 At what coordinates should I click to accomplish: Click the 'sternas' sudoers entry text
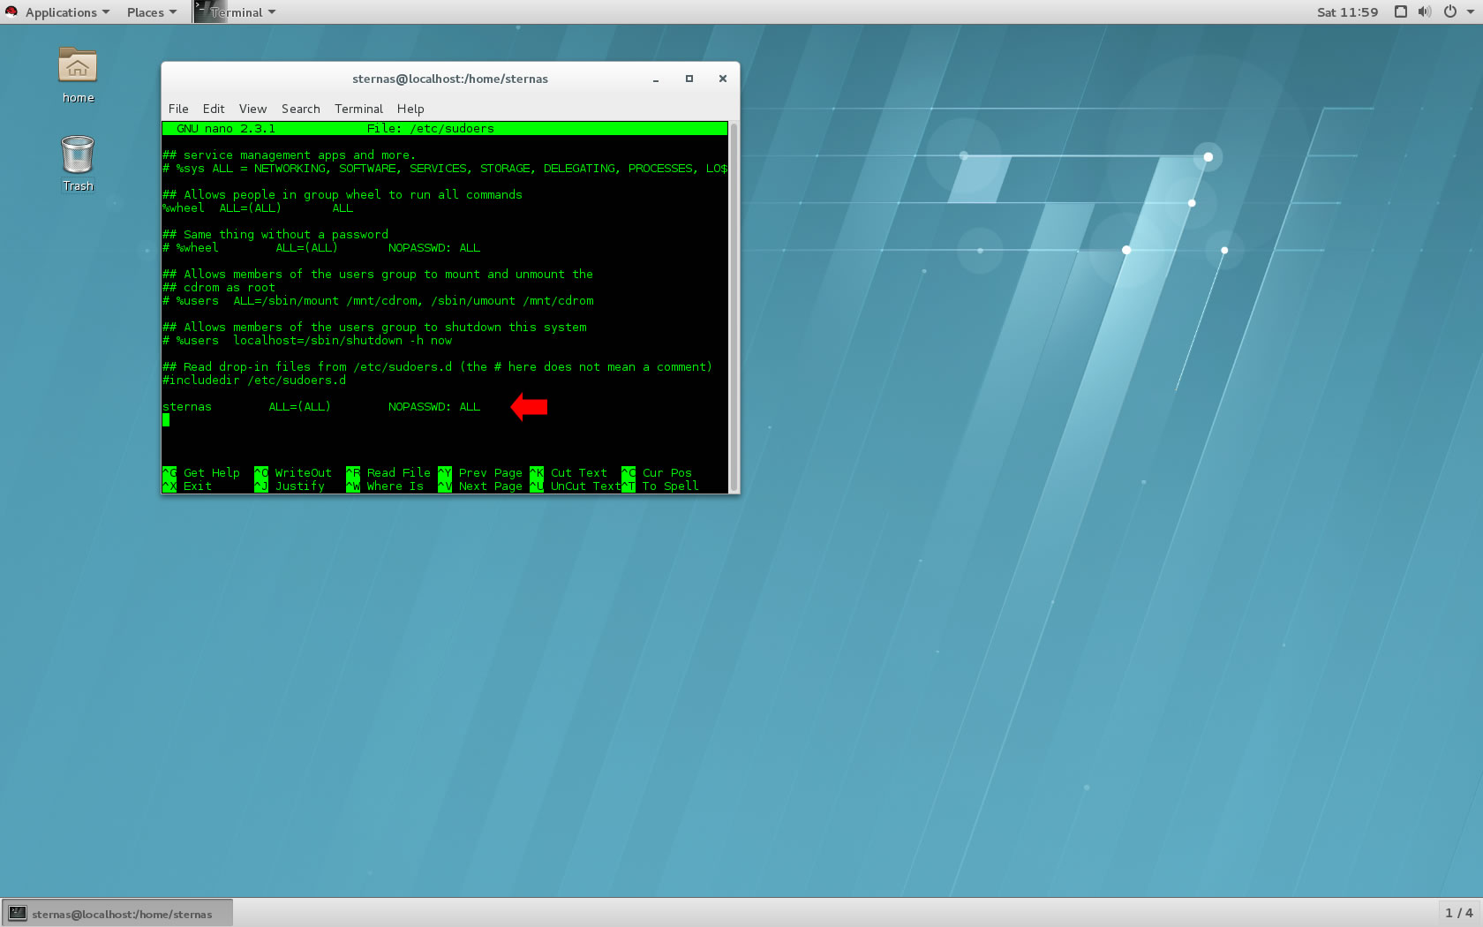[x=187, y=407]
